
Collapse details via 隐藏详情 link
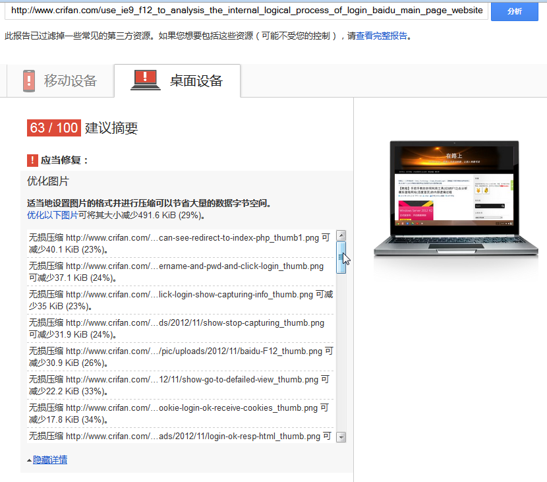[x=50, y=460]
